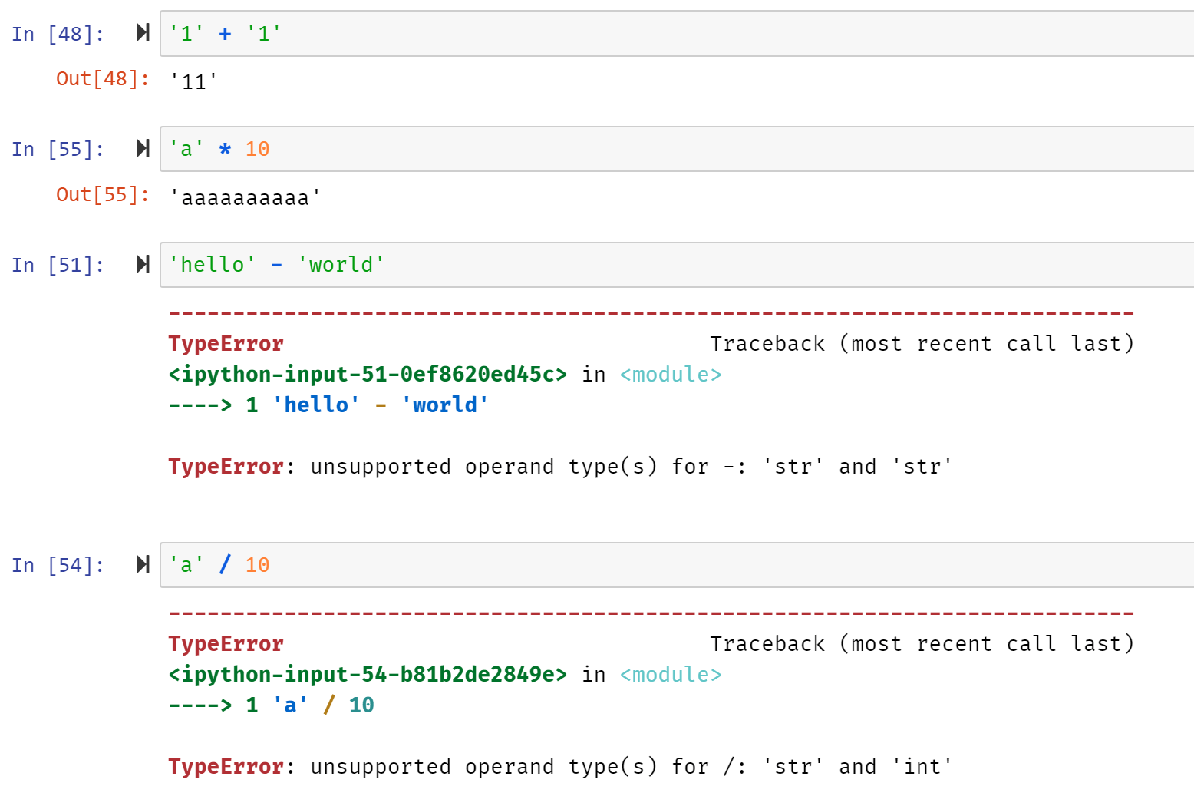Click the output value '11'
Screen dimensions: 1194x806
[193, 81]
